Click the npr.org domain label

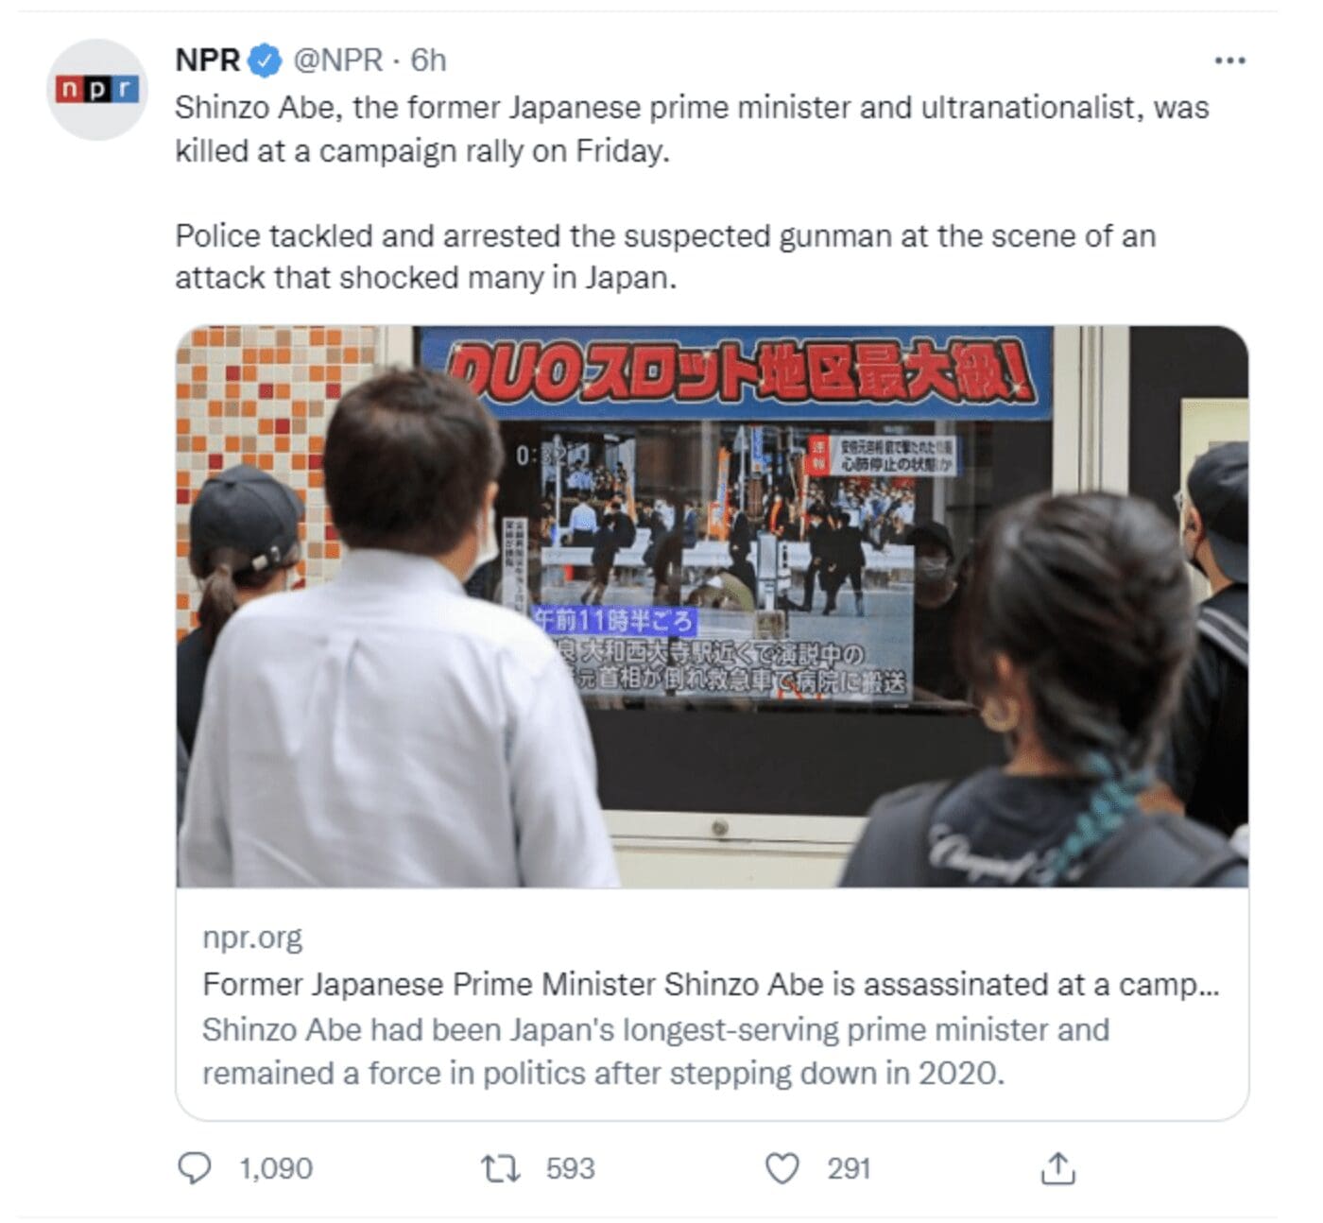pyautogui.click(x=252, y=938)
